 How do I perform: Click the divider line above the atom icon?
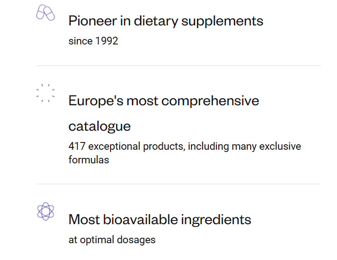[178, 184]
